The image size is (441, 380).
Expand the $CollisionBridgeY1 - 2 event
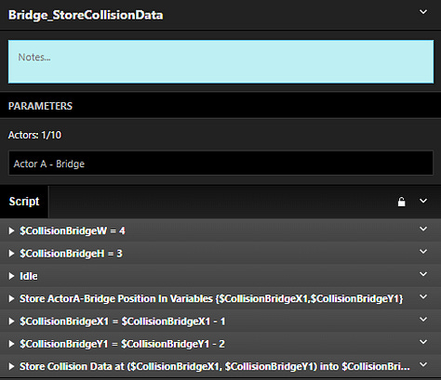[x=11, y=344]
